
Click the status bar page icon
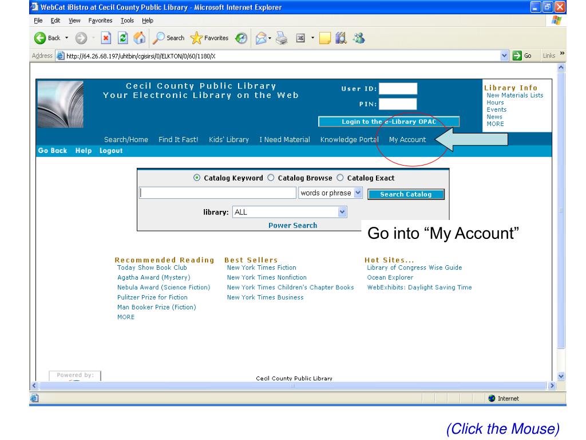(x=34, y=398)
